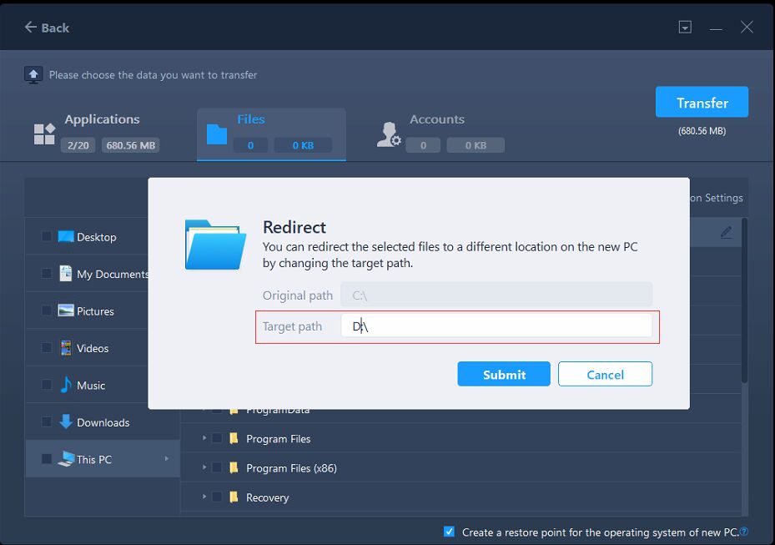Select the Files tab
This screenshot has width=775, height=545.
click(271, 134)
